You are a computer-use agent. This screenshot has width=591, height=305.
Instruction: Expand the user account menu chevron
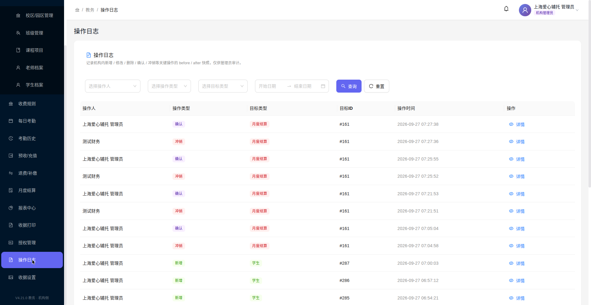(577, 10)
